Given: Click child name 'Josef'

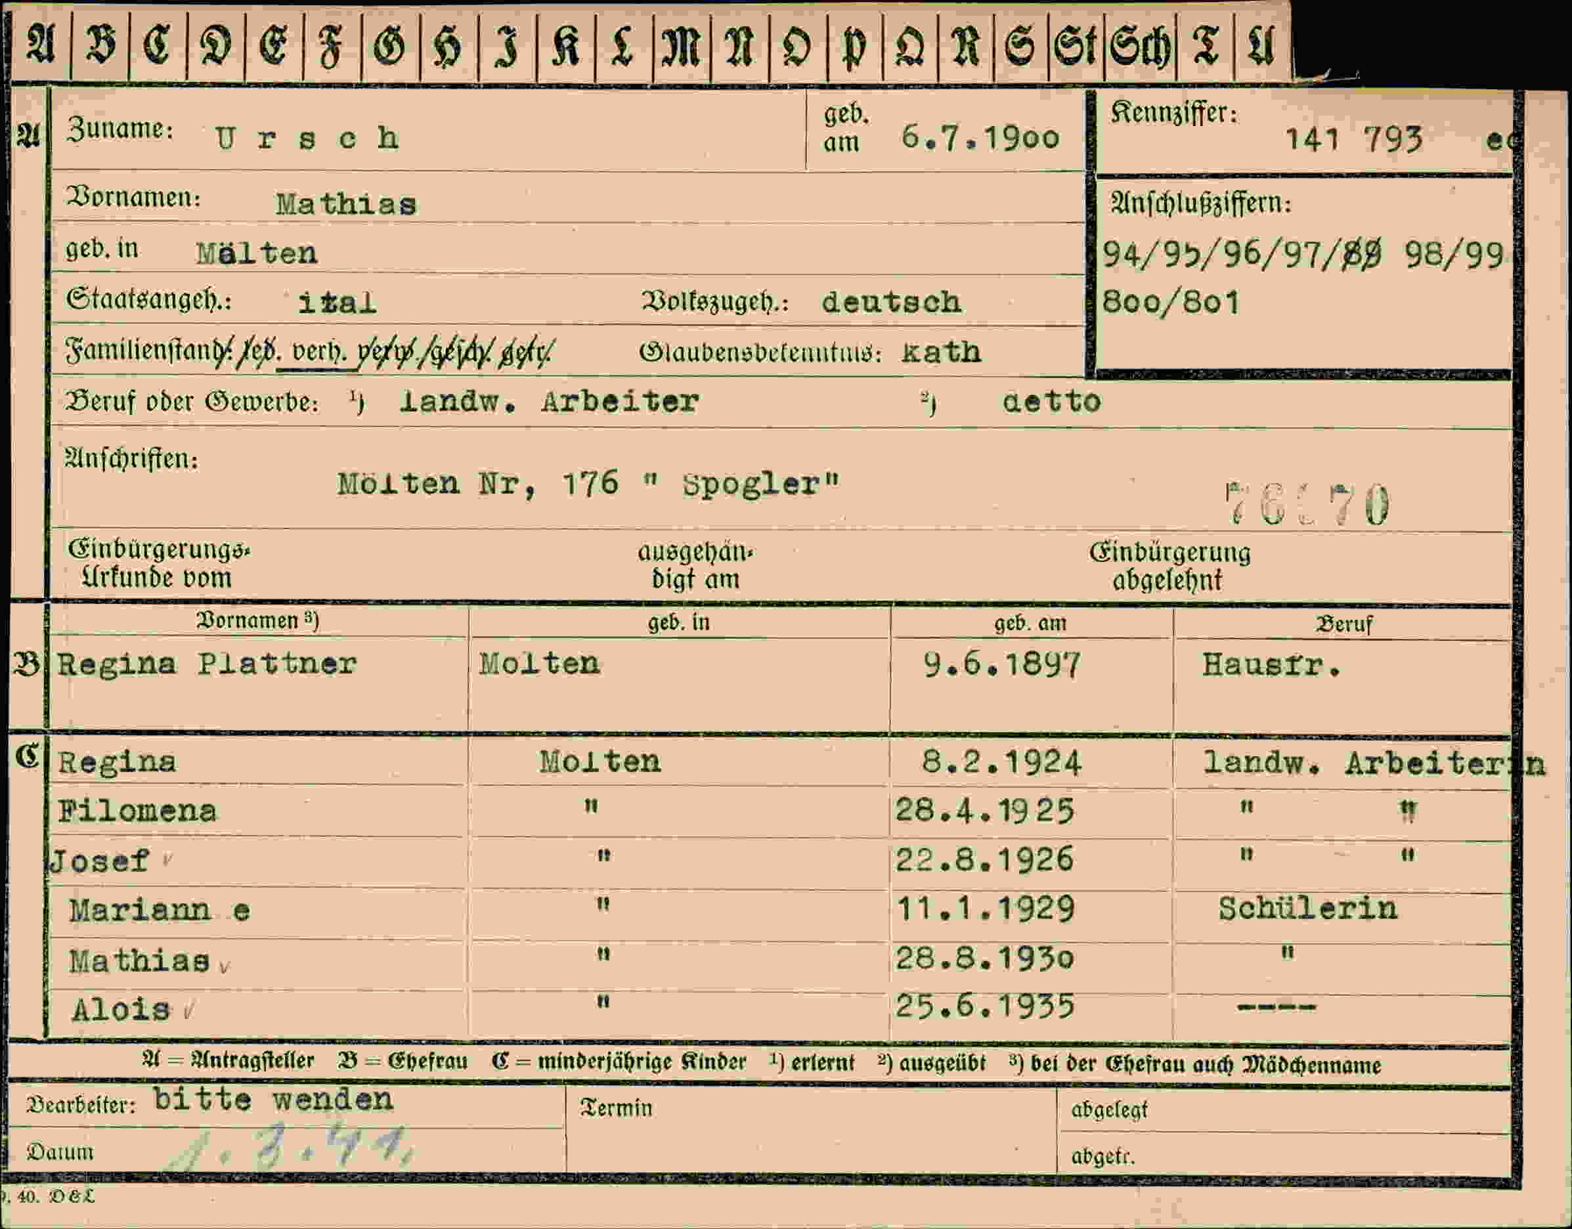Looking at the screenshot, I should point(99,861).
